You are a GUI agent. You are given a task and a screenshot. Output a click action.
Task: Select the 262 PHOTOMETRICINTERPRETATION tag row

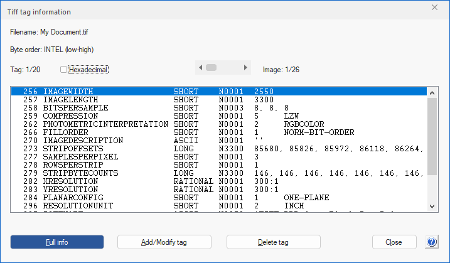click(219, 124)
